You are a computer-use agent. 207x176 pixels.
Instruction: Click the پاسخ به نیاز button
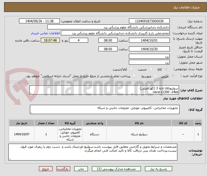[x=159, y=169]
